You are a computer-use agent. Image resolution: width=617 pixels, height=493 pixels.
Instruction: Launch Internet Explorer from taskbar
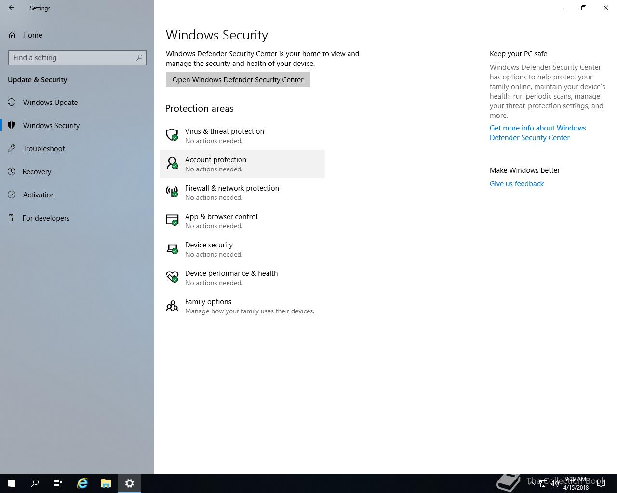82,483
